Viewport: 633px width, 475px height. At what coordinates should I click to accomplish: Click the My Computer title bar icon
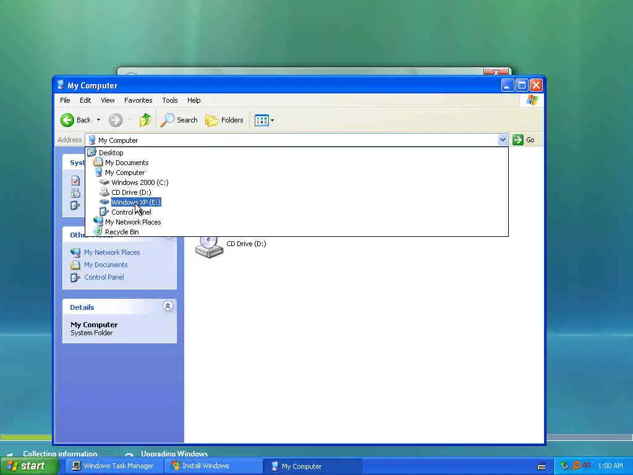click(61, 85)
